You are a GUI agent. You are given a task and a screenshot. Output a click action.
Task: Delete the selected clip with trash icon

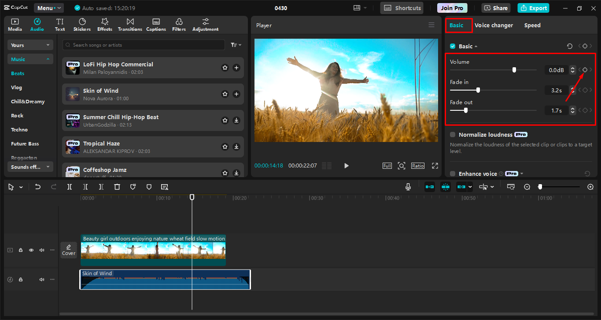click(x=117, y=187)
